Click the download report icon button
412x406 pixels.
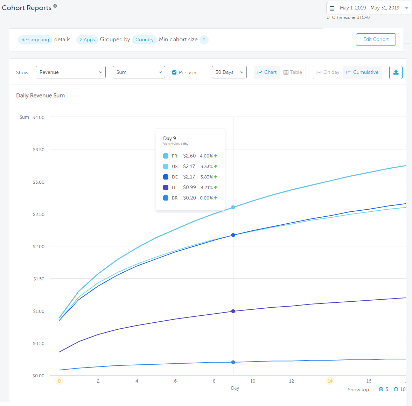tap(396, 72)
